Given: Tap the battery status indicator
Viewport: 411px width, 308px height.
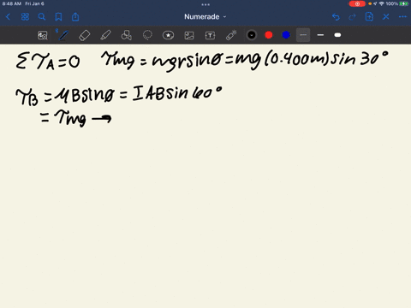Looking at the screenshot, I should point(404,3).
